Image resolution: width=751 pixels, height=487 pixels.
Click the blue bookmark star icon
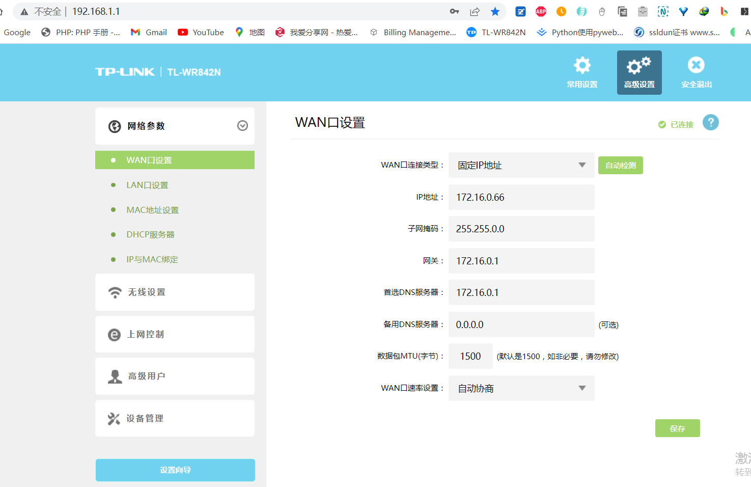click(x=495, y=11)
